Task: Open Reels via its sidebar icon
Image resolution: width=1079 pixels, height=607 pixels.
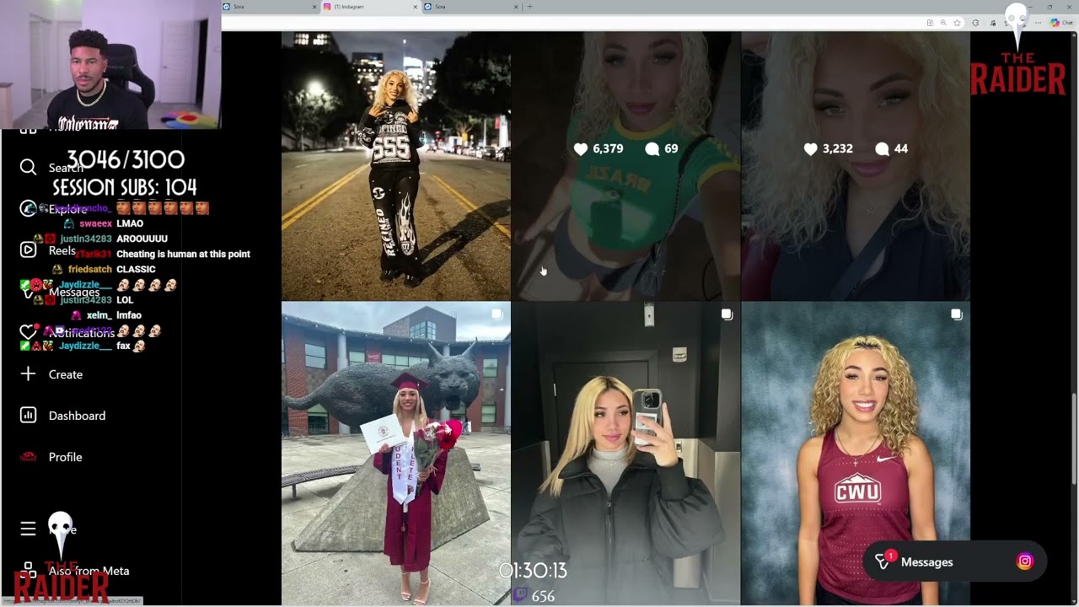Action: (x=28, y=250)
